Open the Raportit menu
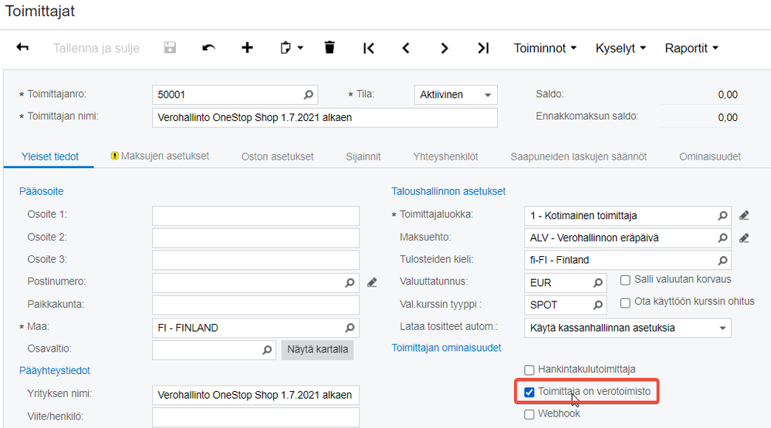The height and width of the screenshot is (428, 771). tap(692, 48)
